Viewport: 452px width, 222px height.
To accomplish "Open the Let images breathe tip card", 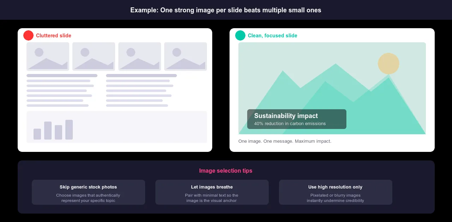I will pyautogui.click(x=212, y=192).
